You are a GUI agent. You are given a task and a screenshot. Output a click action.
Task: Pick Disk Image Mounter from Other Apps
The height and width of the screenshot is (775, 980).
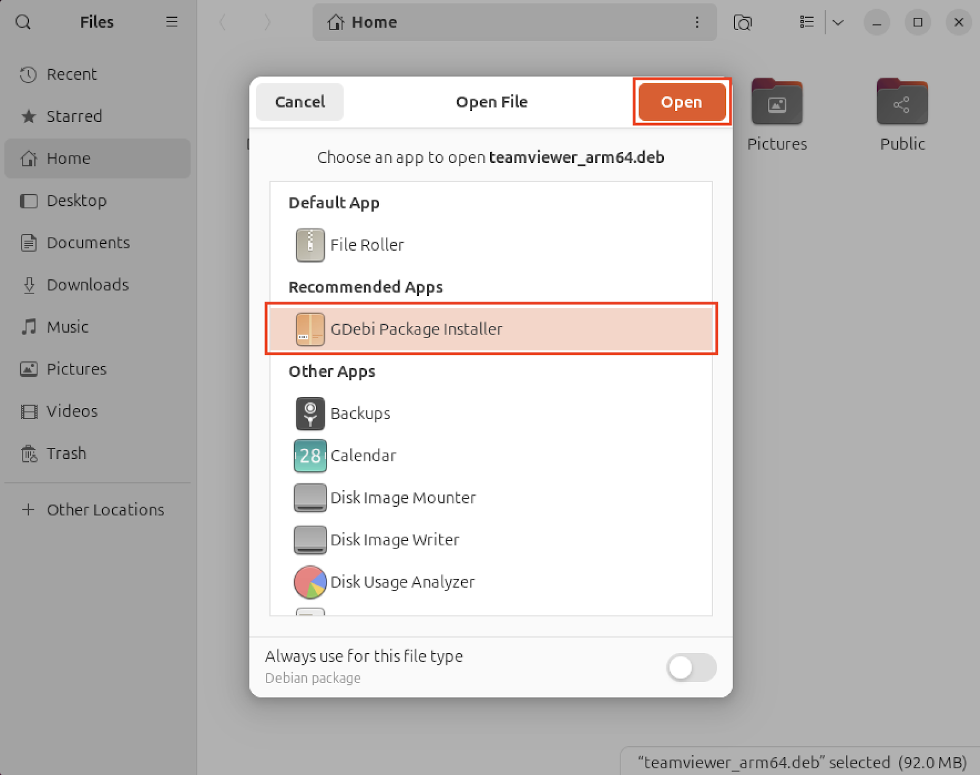tap(403, 497)
